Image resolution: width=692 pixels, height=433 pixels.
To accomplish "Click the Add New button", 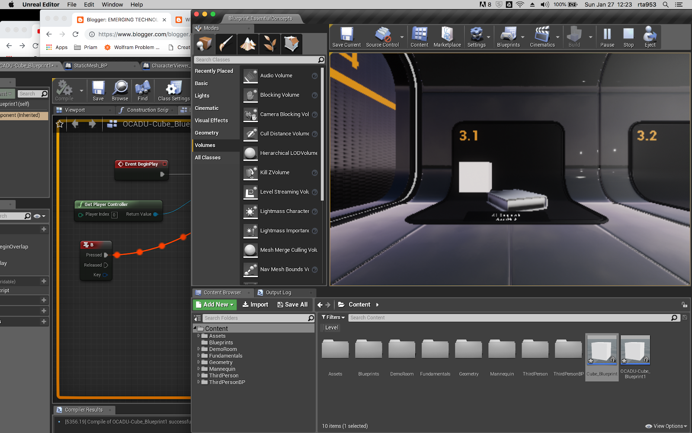I will coord(215,305).
